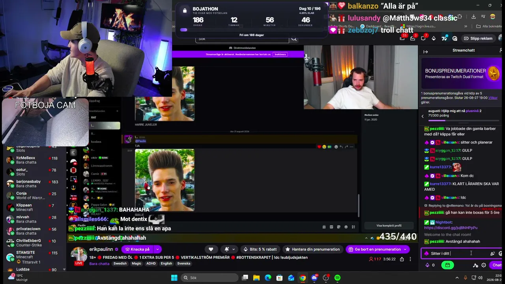Click the Bits: 5 % rabatt button

260,249
